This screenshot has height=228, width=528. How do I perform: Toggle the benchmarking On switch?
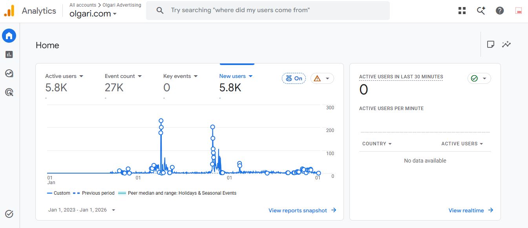(294, 78)
